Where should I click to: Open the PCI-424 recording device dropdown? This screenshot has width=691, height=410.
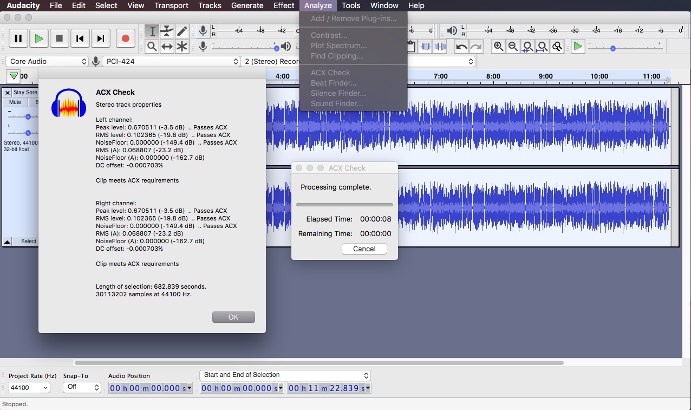tap(172, 62)
